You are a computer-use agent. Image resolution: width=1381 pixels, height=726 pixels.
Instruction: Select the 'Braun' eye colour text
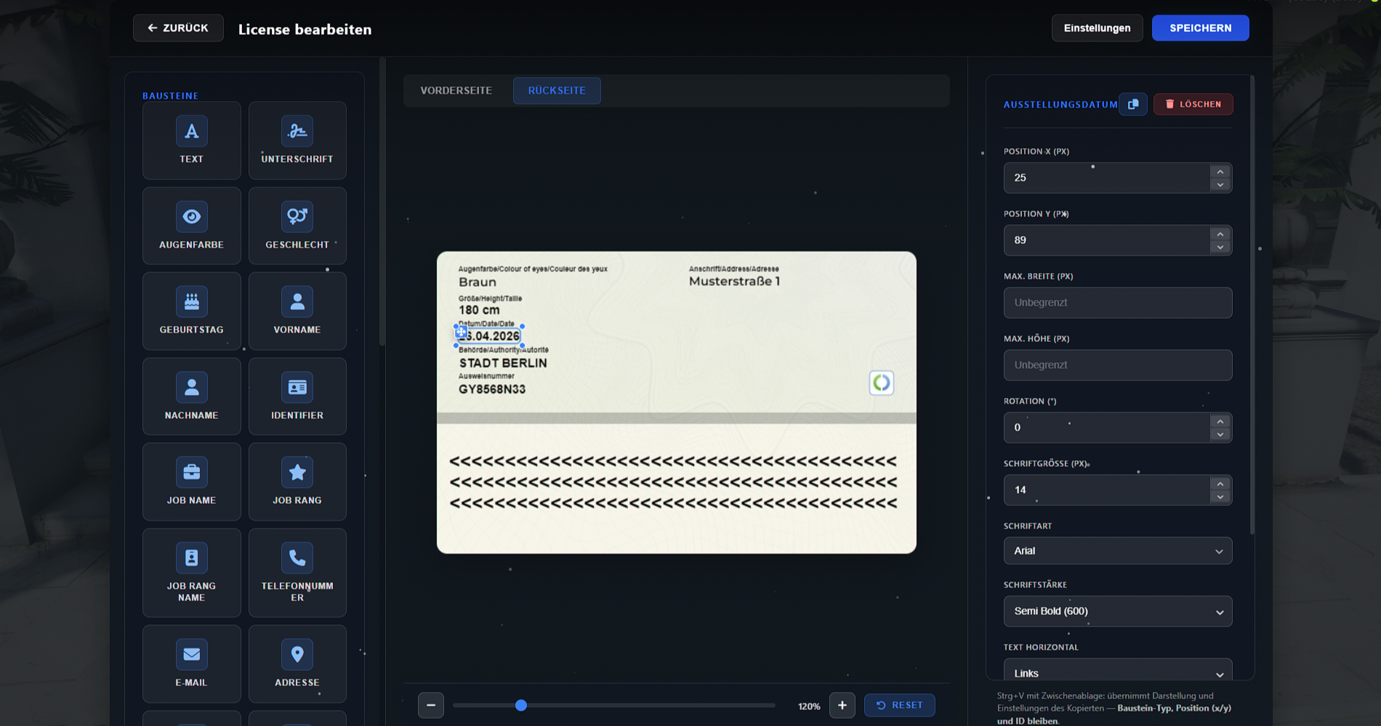[478, 282]
